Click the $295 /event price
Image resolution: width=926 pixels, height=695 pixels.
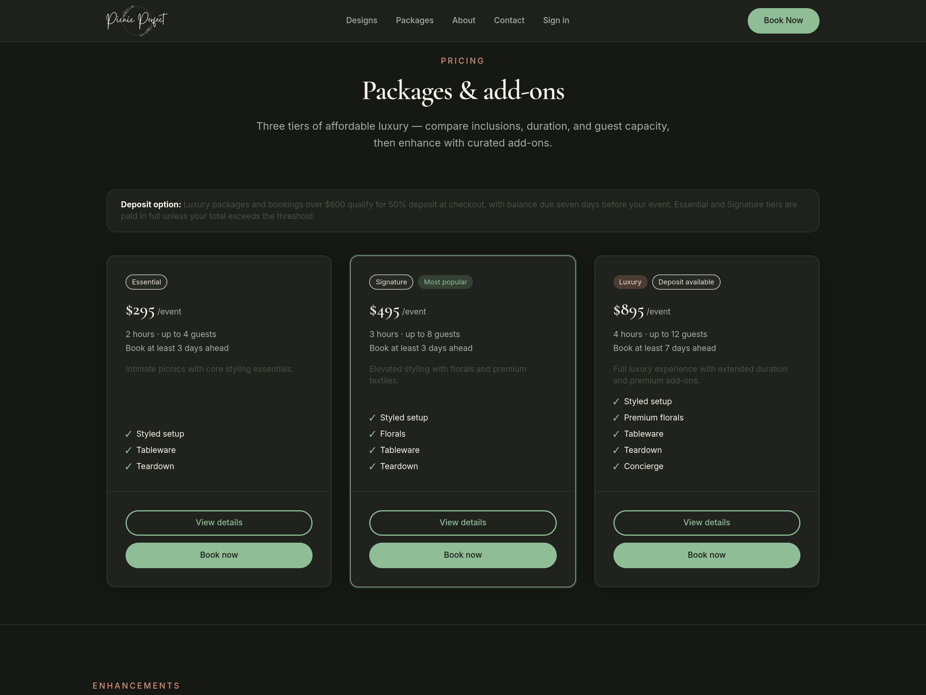[x=153, y=311]
